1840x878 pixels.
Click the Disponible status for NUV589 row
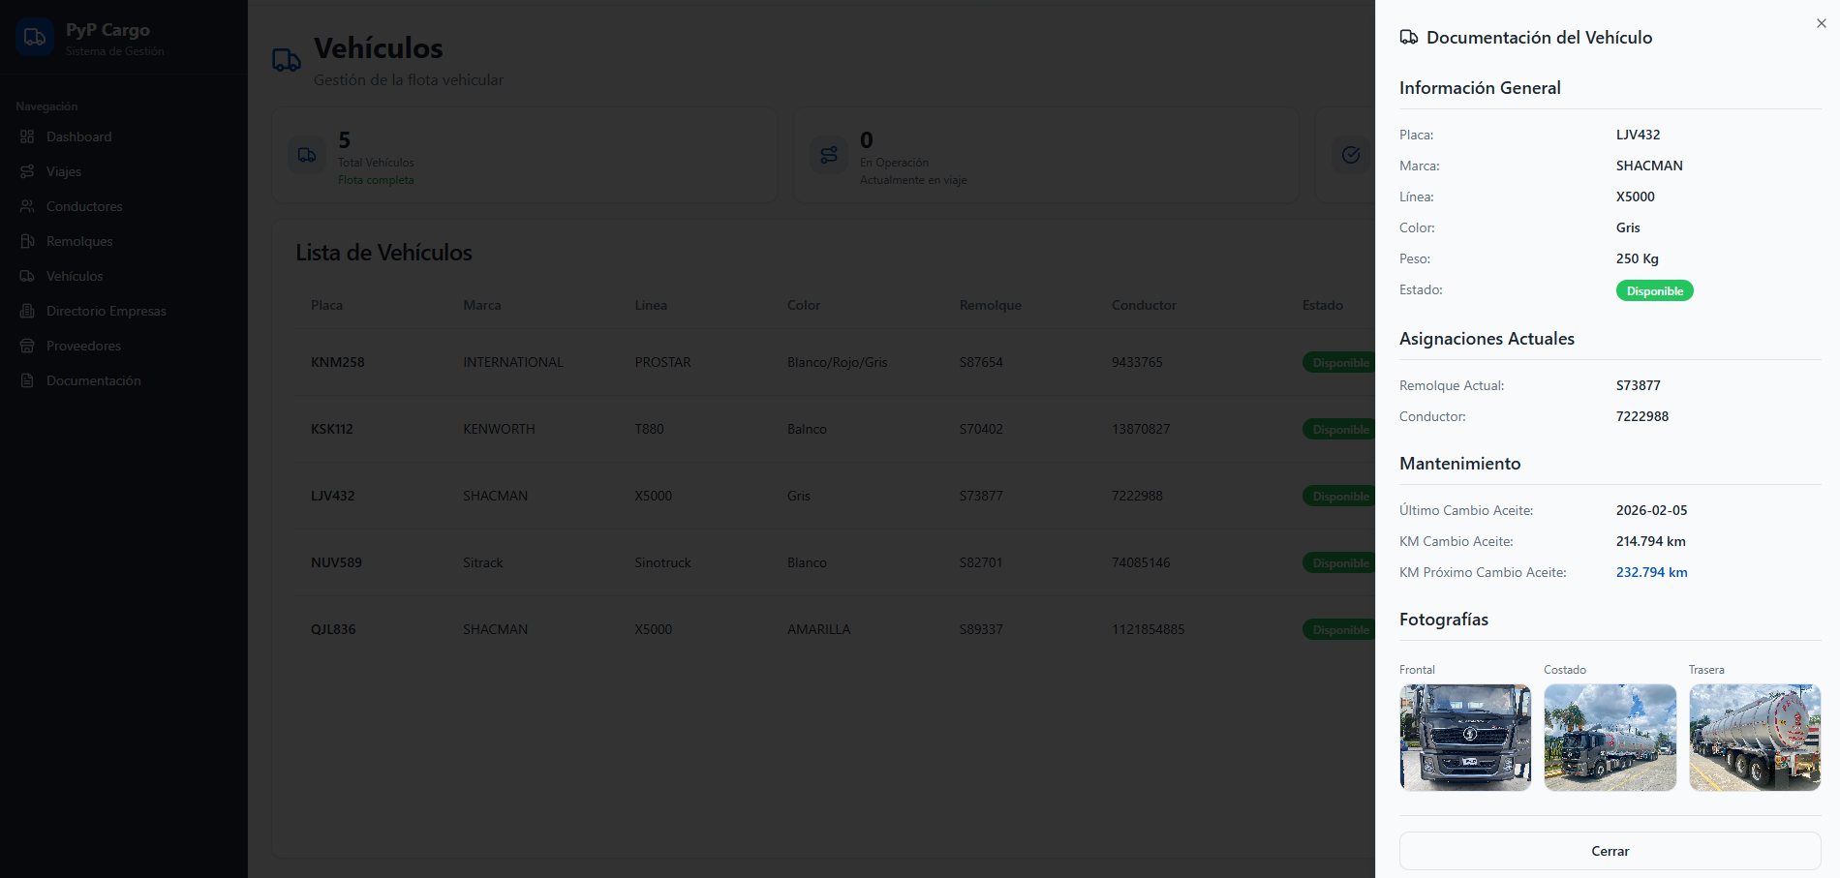pos(1339,562)
